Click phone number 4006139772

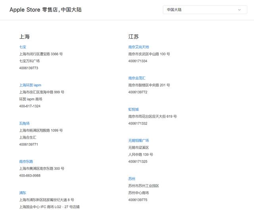pos(138,92)
